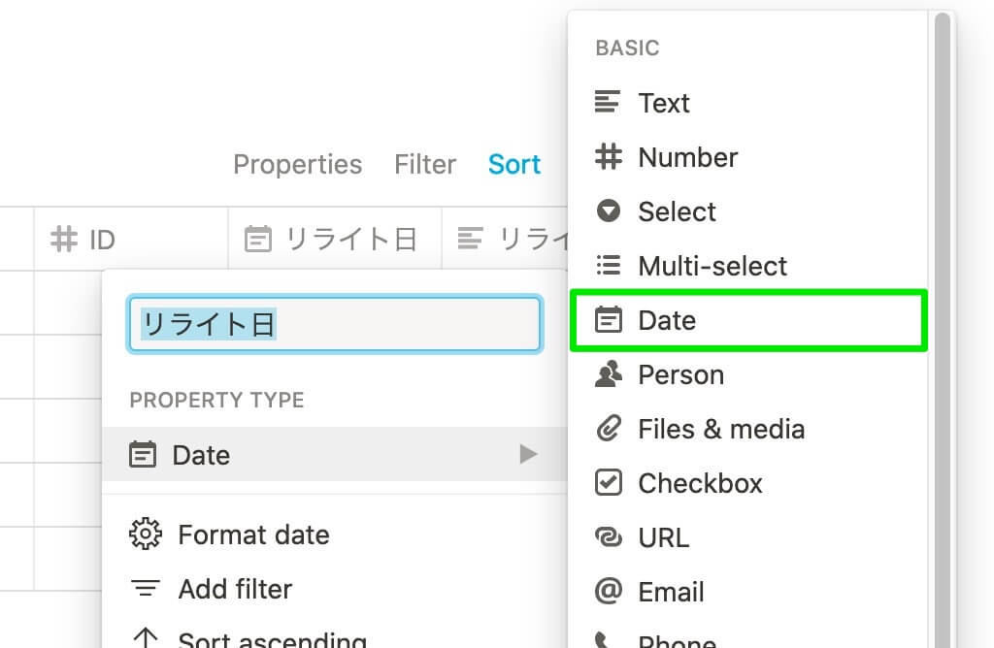The image size is (994, 648).
Task: Click the Sort ascending arrow icon
Action: point(146,637)
